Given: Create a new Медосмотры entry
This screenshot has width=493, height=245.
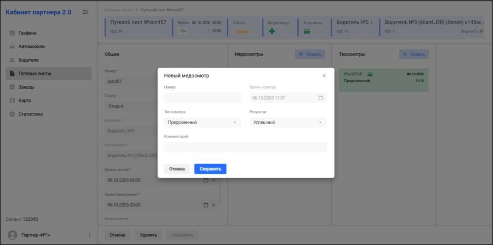Looking at the screenshot, I should coord(310,54).
